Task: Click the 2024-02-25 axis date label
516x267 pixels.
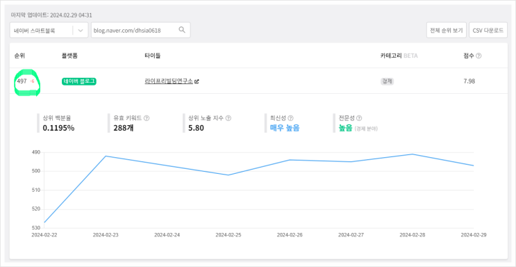Action: [228, 235]
